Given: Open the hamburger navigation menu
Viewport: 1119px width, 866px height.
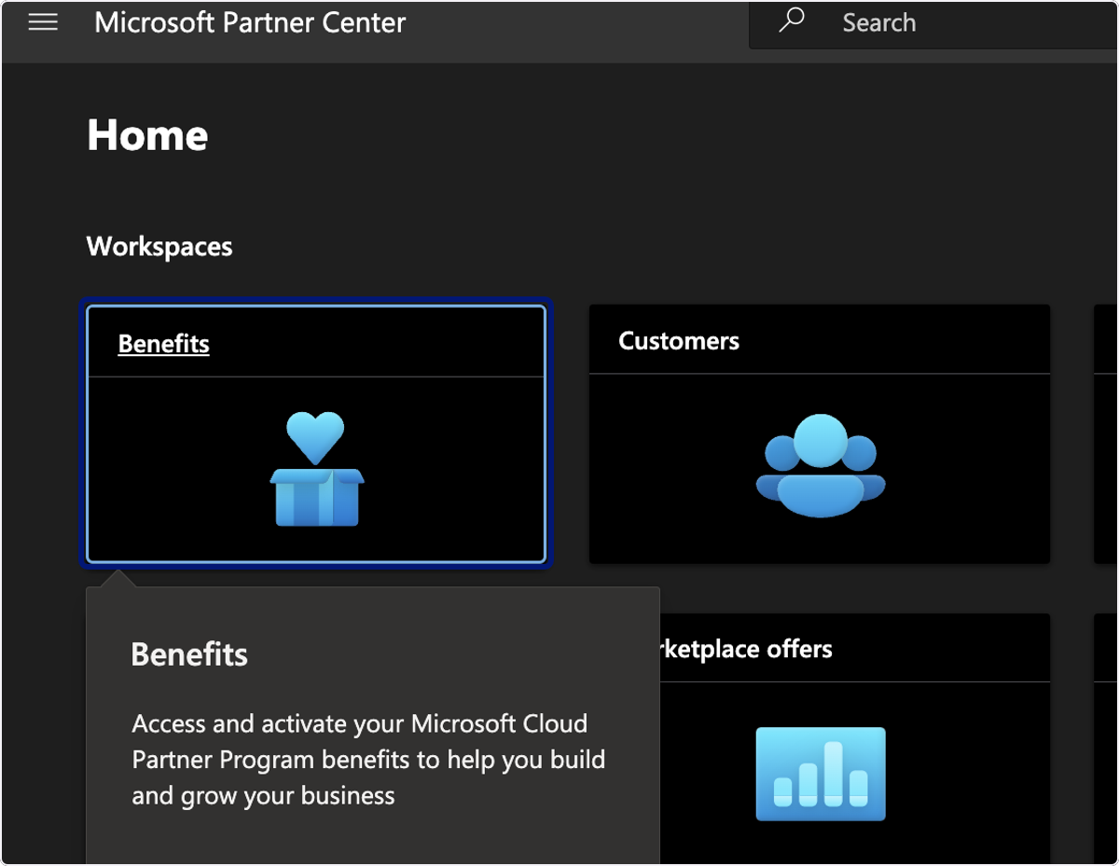Looking at the screenshot, I should coord(43,22).
